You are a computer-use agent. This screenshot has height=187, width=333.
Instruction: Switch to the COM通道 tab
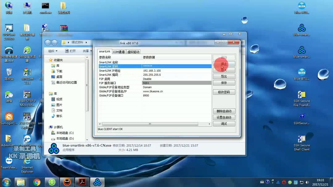pyautogui.click(x=119, y=51)
